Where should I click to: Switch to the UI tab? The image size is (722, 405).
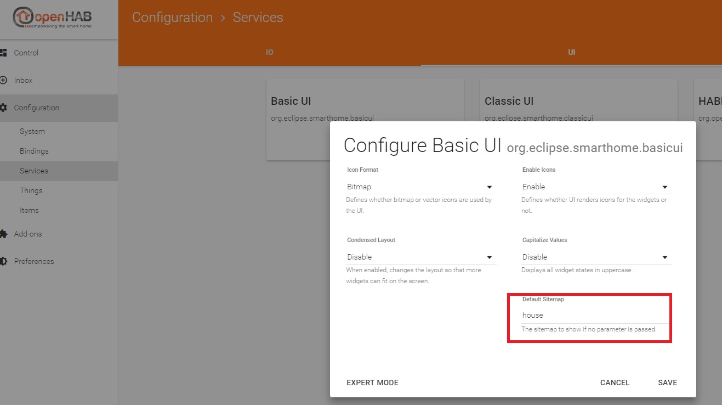click(571, 53)
